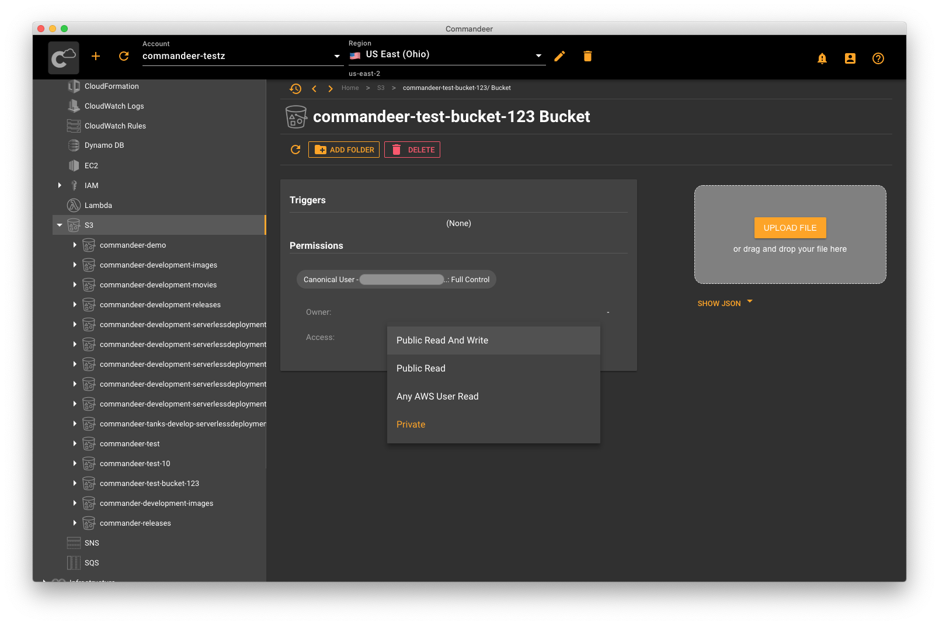This screenshot has height=625, width=939.
Task: Open the navigation history clock icon
Action: pos(295,88)
